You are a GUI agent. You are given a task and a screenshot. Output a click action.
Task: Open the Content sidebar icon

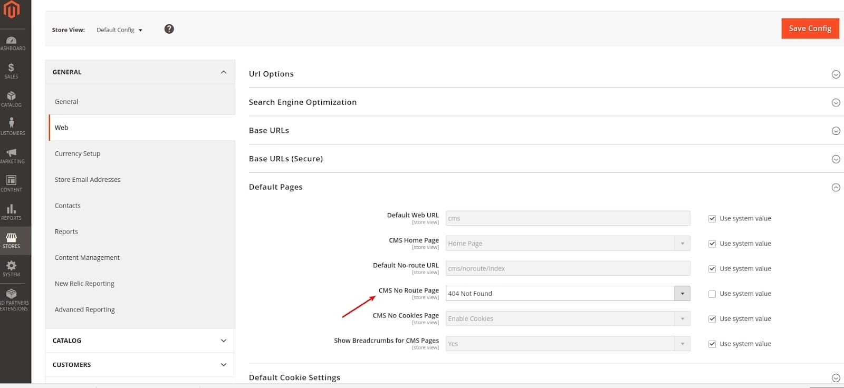[x=12, y=184]
